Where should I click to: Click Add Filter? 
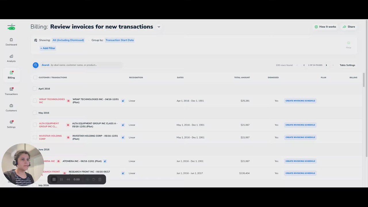[x=48, y=48]
